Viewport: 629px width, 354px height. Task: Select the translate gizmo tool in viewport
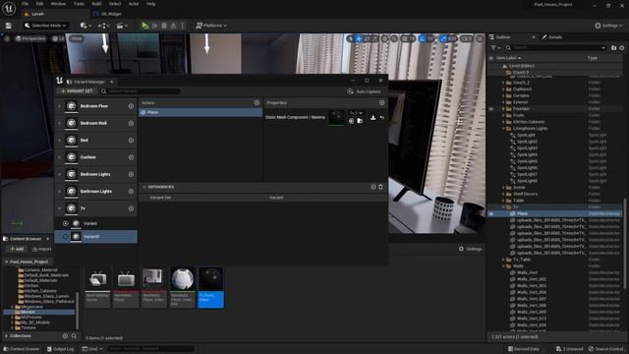(x=359, y=38)
